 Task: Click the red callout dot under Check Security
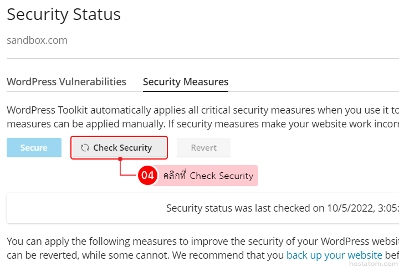point(120,160)
